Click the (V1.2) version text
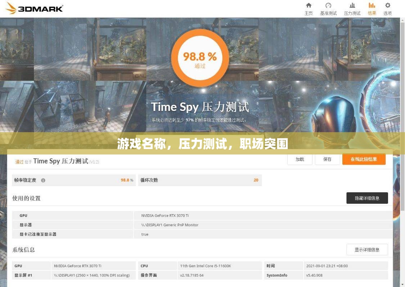The width and height of the screenshot is (405, 287). pos(94,162)
